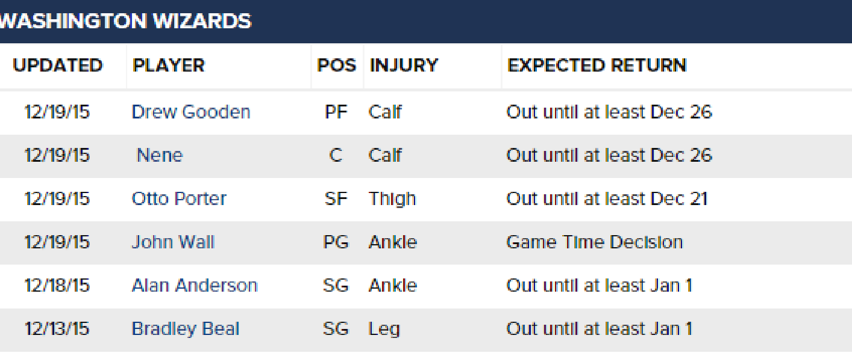The image size is (852, 353).
Task: Click the EXPECTED RETURN column header
Action: pos(597,65)
